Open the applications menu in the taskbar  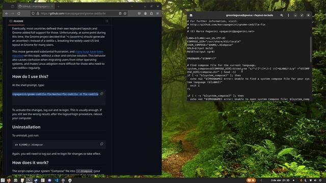(3, 180)
